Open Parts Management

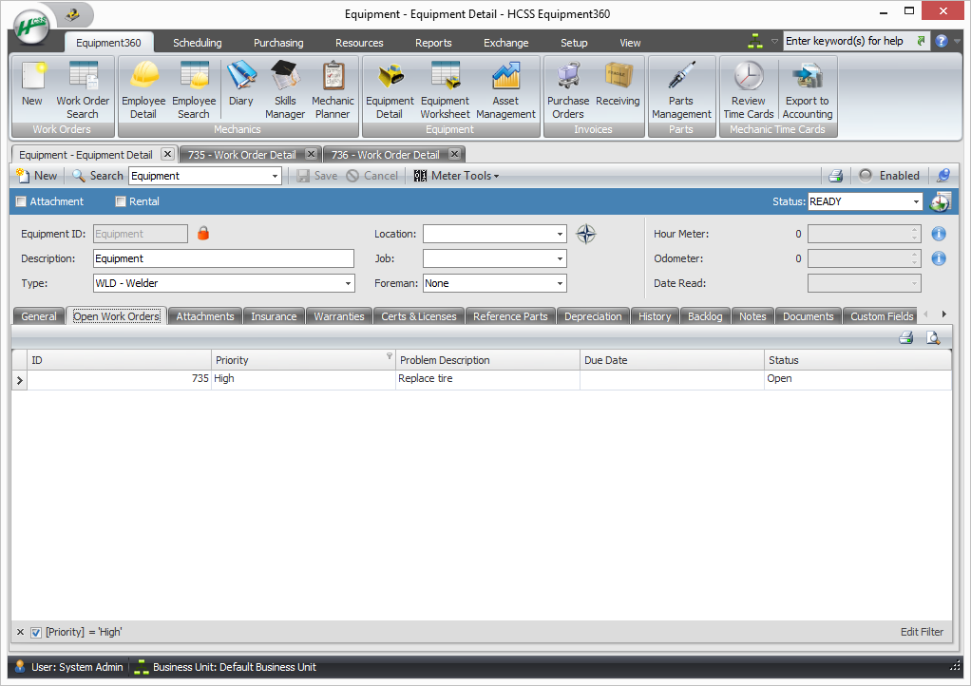681,89
